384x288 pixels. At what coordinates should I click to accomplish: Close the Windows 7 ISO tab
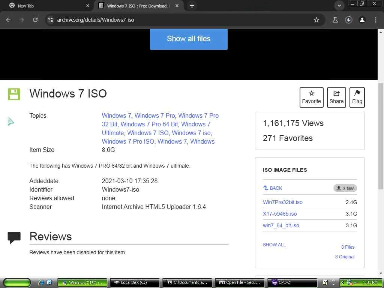point(177,6)
